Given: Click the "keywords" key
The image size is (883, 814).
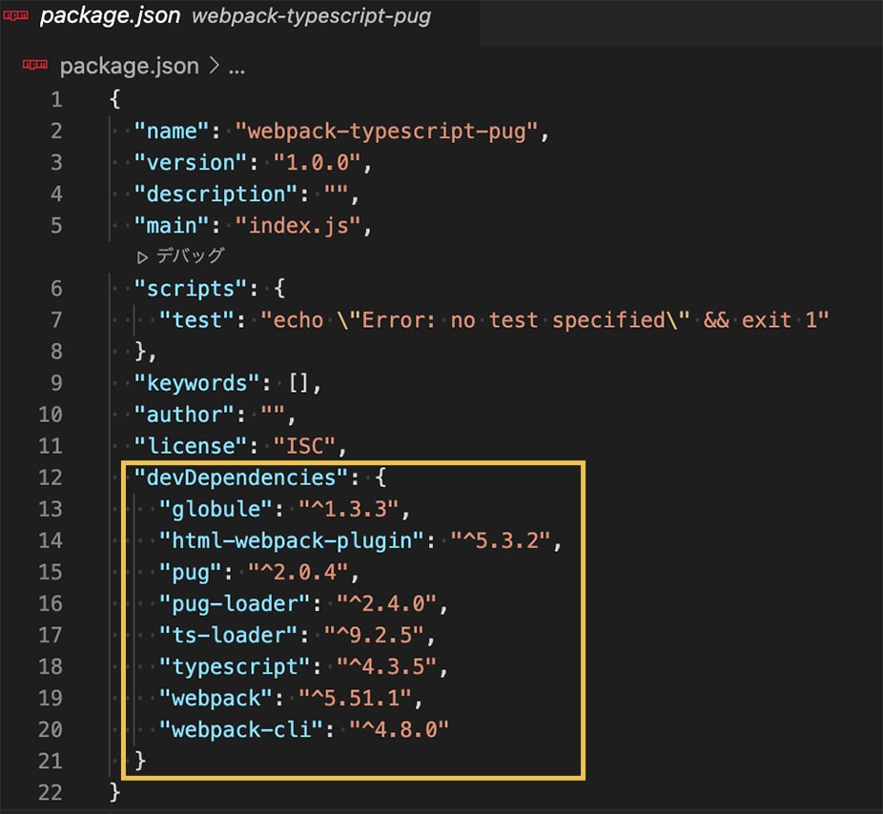Looking at the screenshot, I should click(x=196, y=383).
